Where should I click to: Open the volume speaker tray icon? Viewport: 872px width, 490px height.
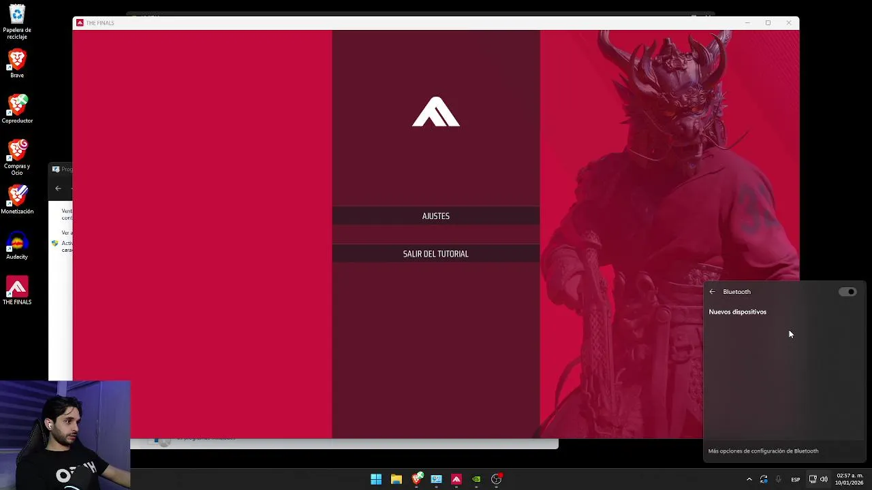tap(824, 480)
